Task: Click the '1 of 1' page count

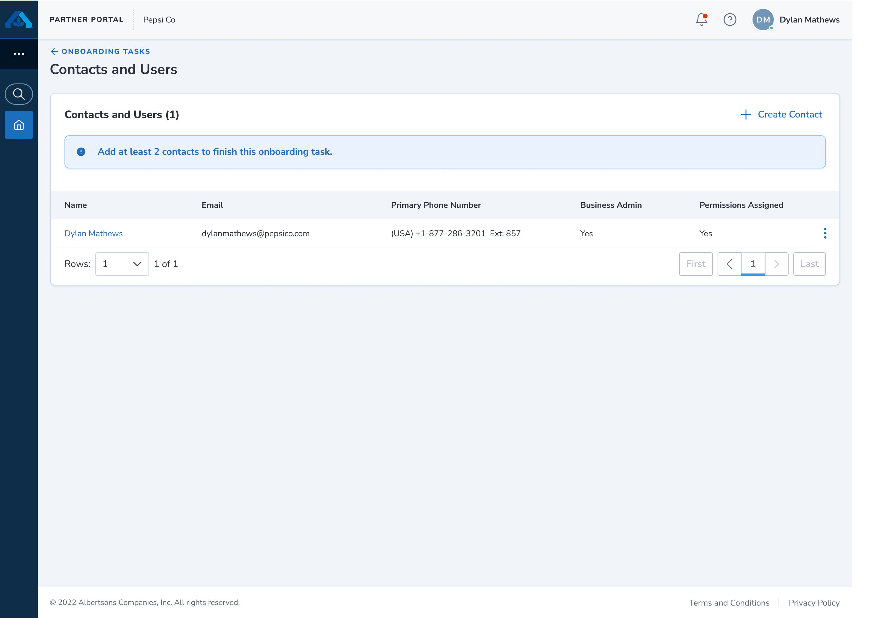Action: (x=166, y=264)
